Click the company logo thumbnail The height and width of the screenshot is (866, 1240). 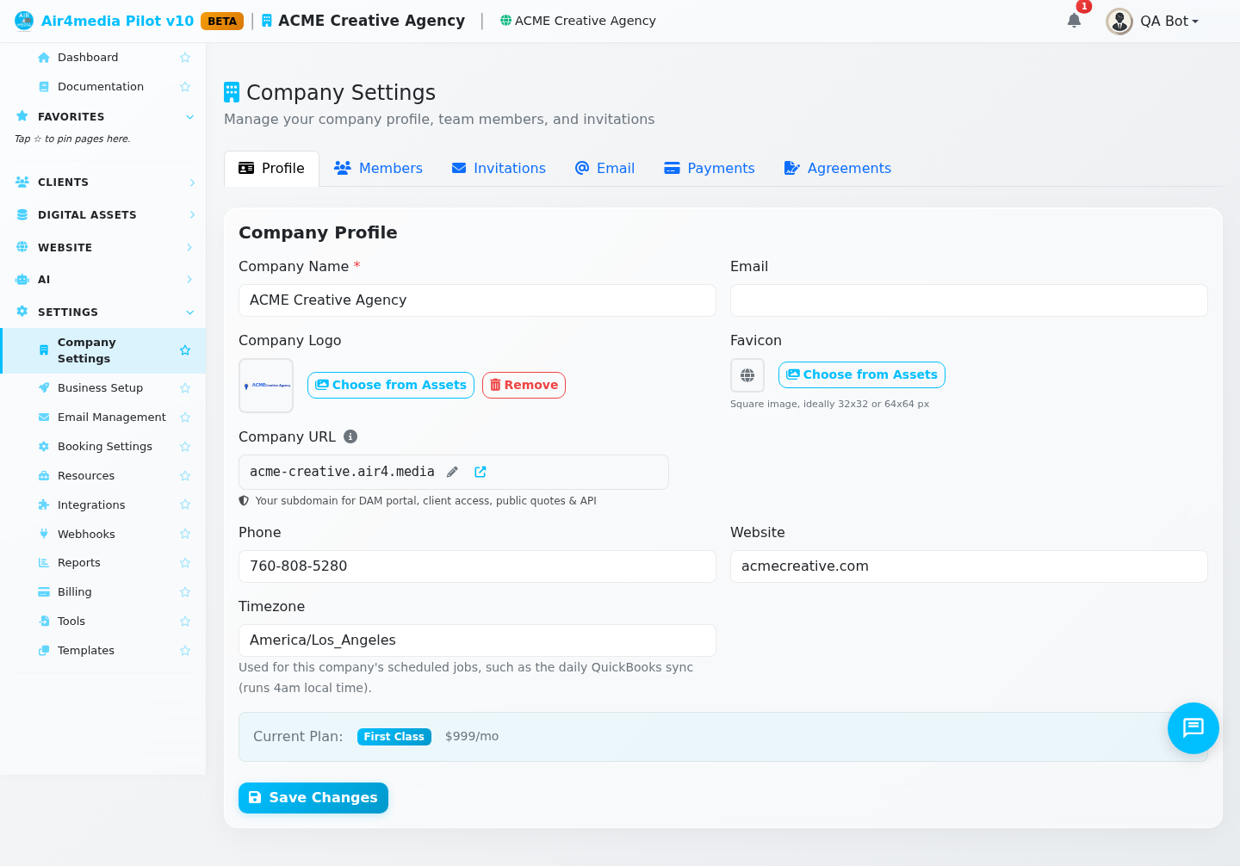tap(266, 386)
